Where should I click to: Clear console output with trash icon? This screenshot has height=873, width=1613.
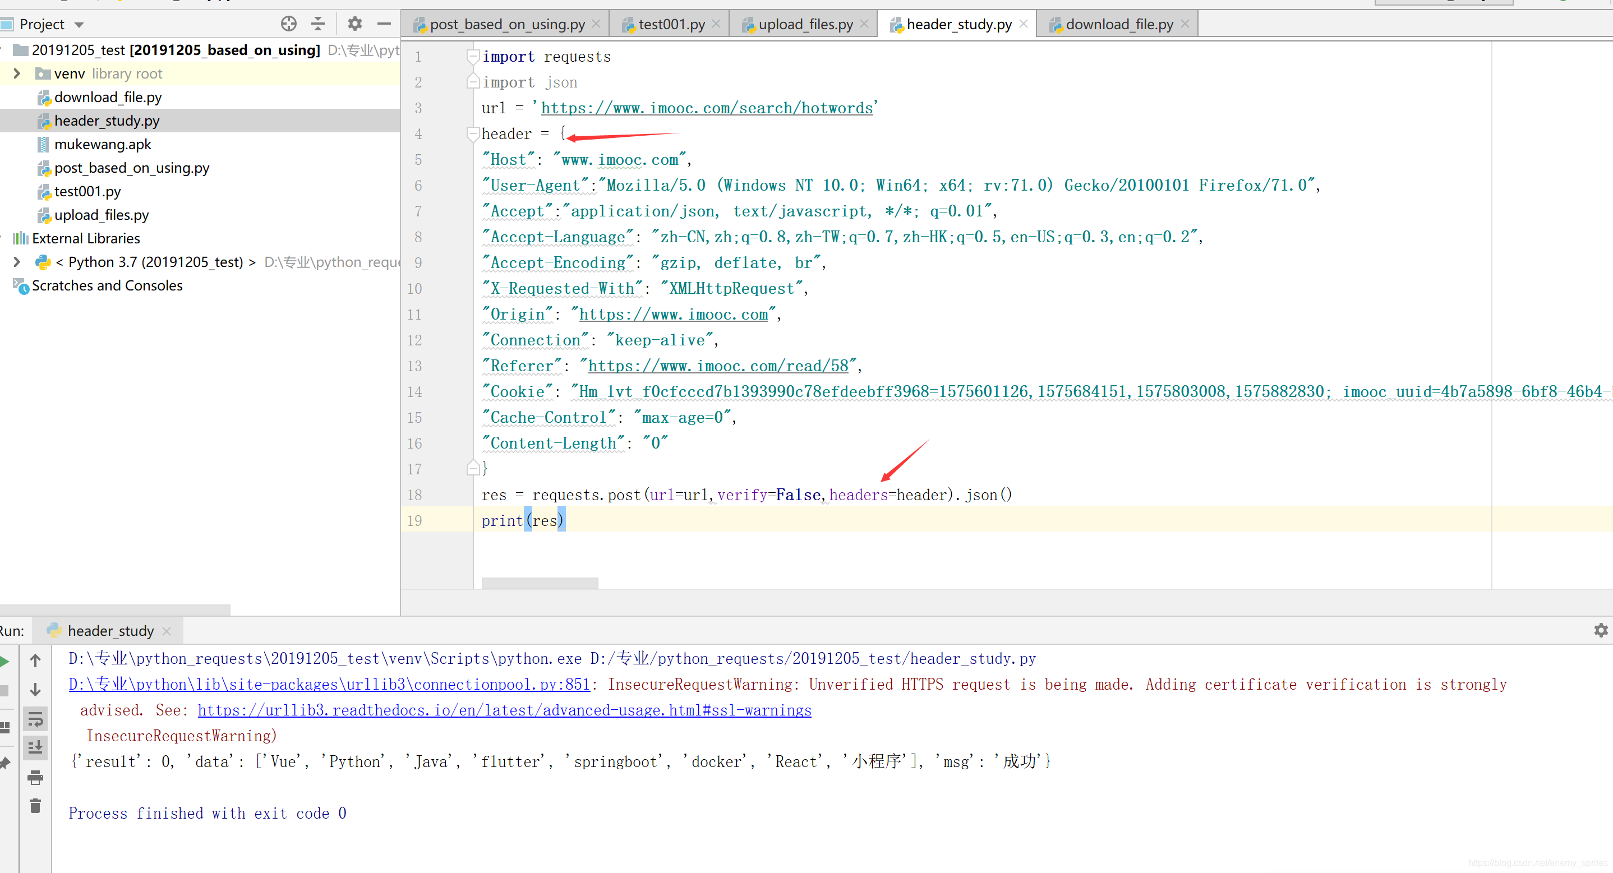[x=35, y=806]
